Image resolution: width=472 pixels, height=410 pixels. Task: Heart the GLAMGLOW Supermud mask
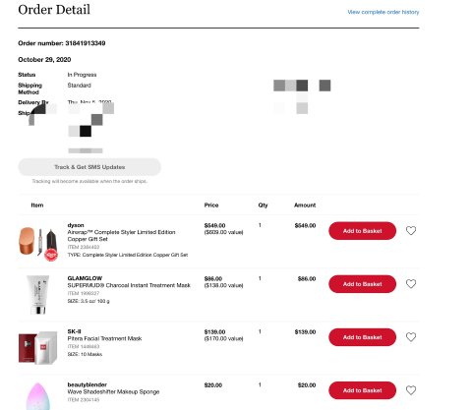tap(411, 284)
